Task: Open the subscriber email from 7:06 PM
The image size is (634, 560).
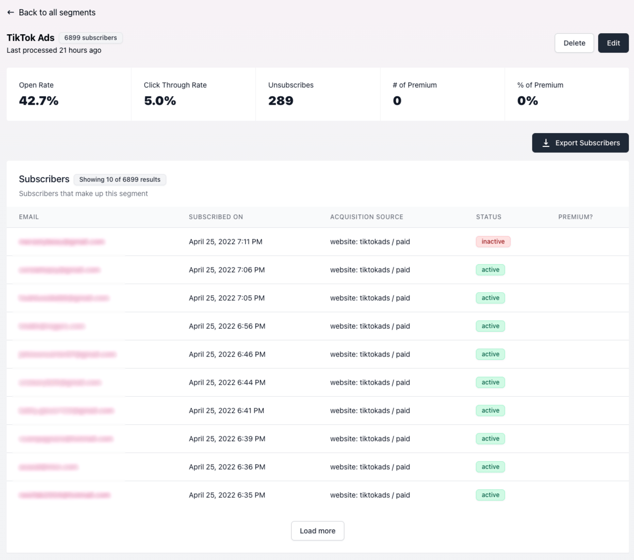Action: (60, 270)
